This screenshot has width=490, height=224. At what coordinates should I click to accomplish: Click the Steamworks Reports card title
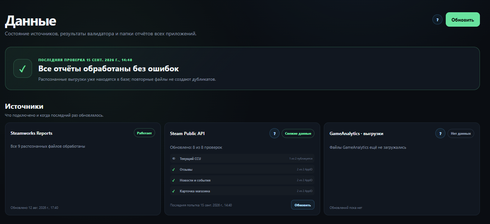pyautogui.click(x=31, y=133)
